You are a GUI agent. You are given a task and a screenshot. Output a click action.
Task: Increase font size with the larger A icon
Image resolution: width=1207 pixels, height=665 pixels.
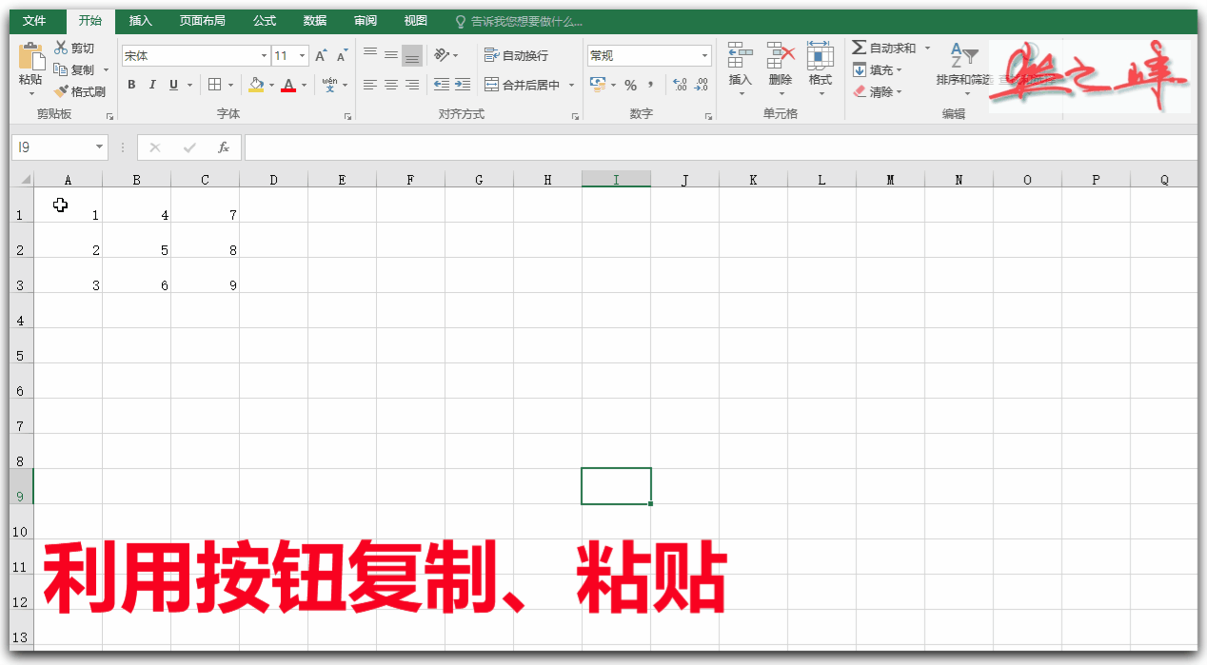tap(321, 56)
